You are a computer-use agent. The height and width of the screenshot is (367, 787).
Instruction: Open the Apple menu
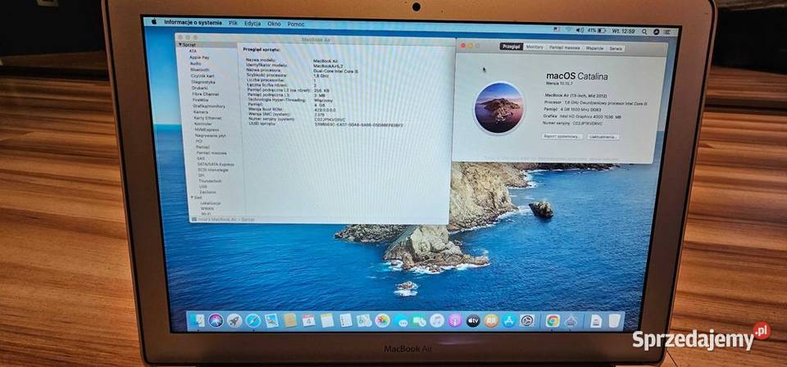pos(154,22)
